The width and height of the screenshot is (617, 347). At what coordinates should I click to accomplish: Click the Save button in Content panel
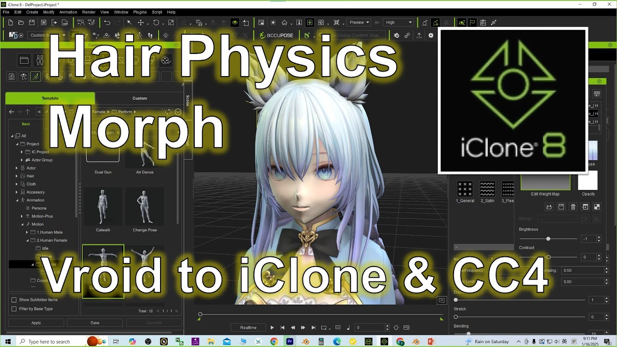[95, 323]
